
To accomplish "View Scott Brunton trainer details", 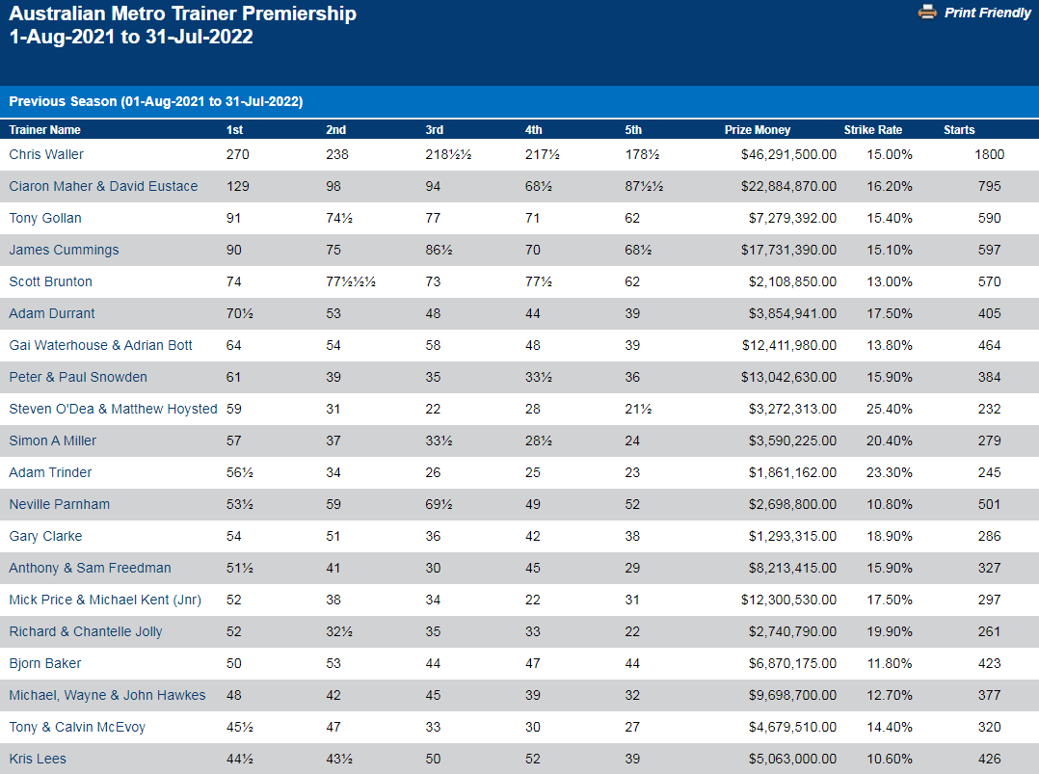I will (50, 281).
